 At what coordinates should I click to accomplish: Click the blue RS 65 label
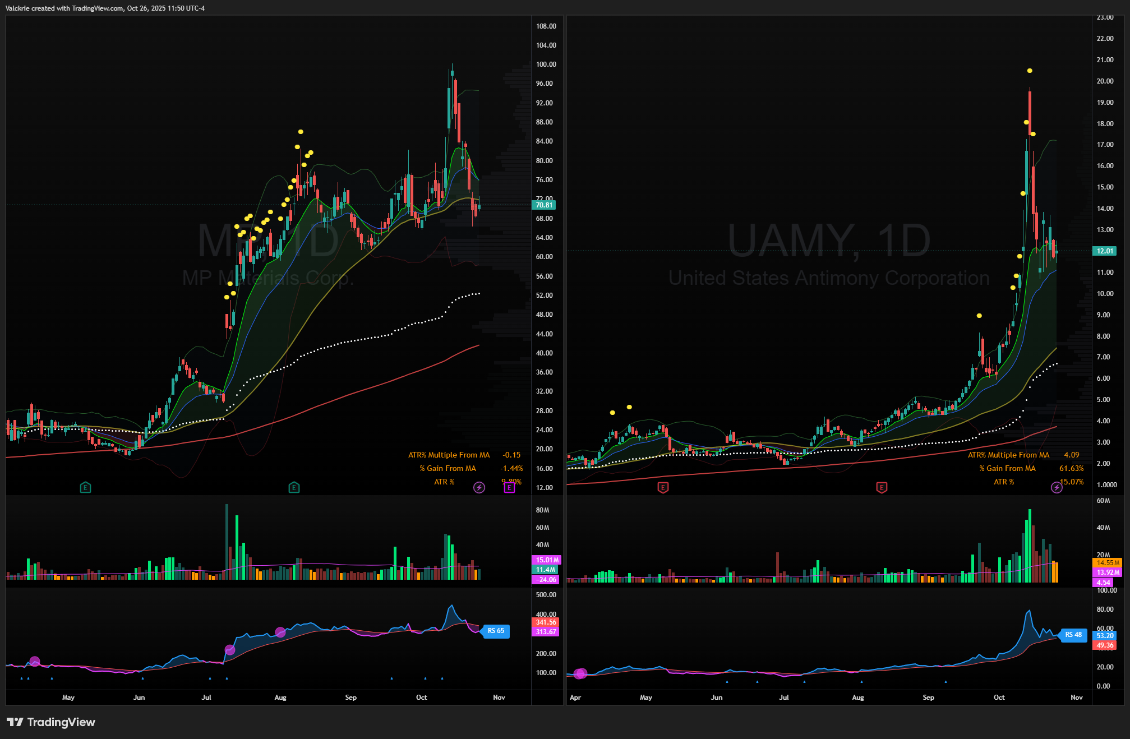(x=496, y=631)
